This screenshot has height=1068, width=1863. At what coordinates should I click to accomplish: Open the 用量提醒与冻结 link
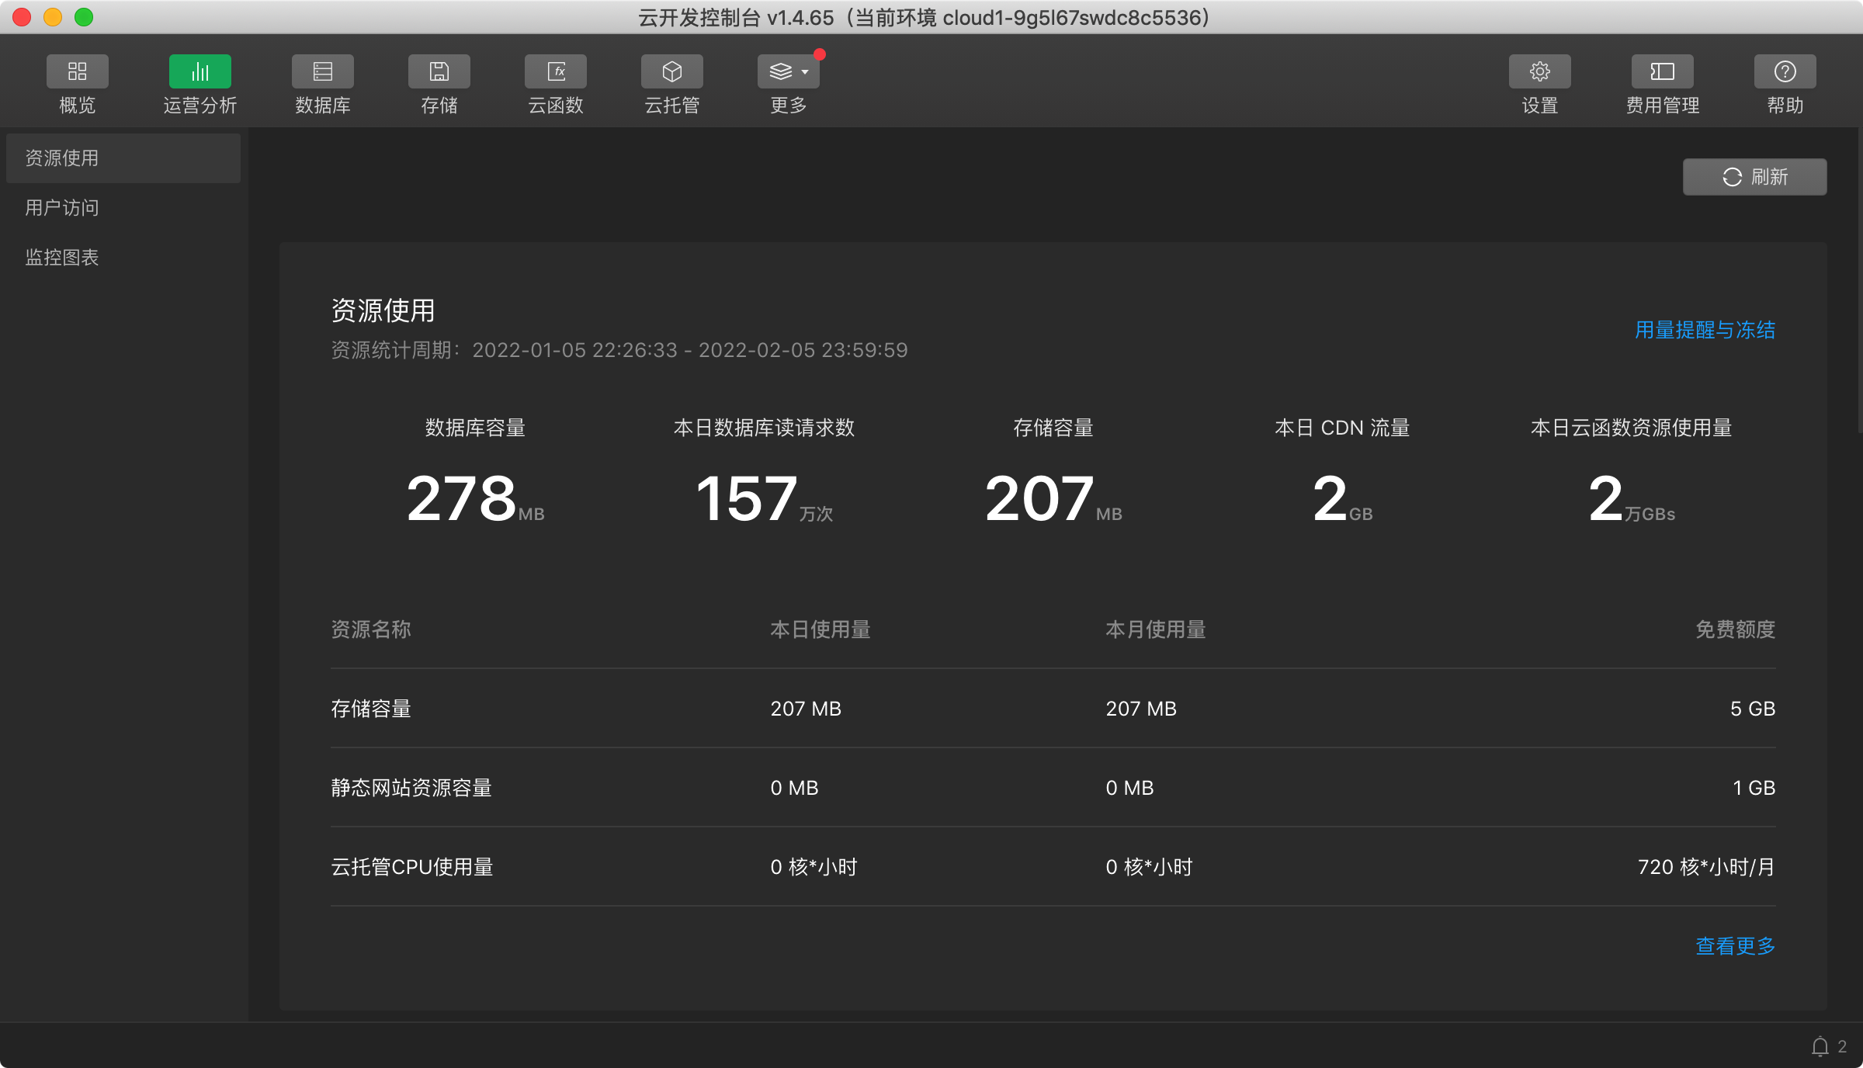[1705, 330]
